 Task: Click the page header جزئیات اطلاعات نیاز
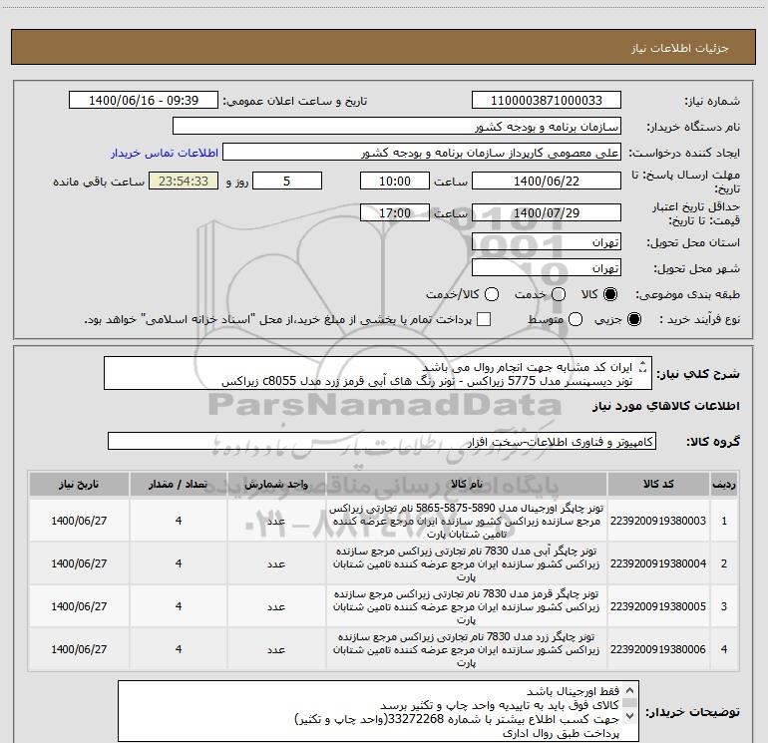coord(679,48)
